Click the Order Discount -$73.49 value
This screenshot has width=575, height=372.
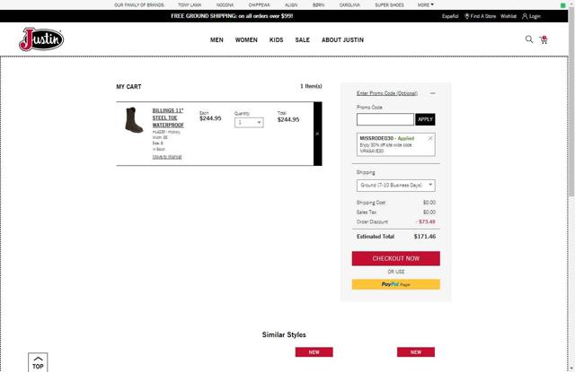pyautogui.click(x=425, y=221)
